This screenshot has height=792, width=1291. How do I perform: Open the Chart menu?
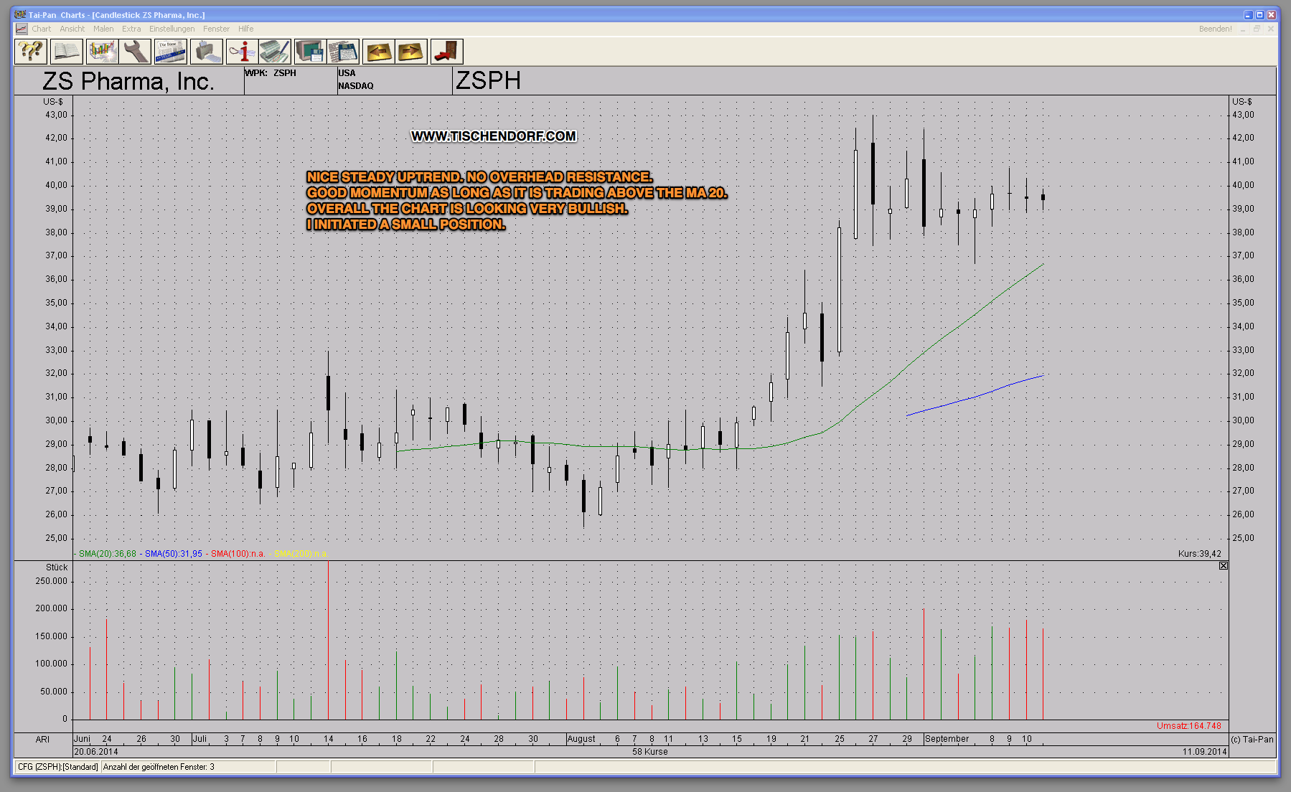pyautogui.click(x=41, y=29)
